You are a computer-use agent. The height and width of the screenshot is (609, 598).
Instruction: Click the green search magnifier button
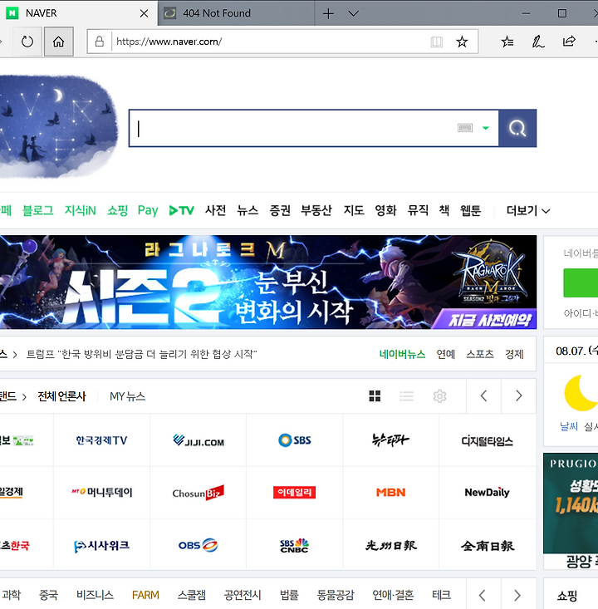pos(517,128)
